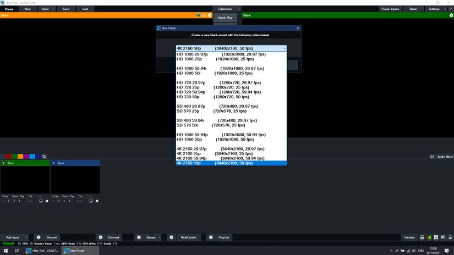This screenshot has width=454, height=255.
Task: Show audio meters bar icon
Action: [x=429, y=237]
